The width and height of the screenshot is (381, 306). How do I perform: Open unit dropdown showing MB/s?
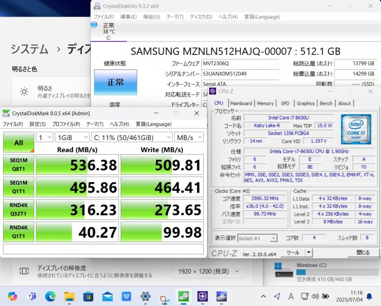[189, 137]
